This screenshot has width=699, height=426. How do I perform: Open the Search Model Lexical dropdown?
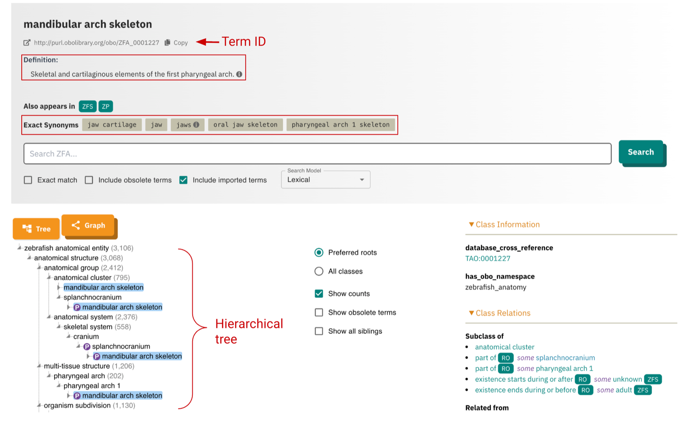coord(325,180)
